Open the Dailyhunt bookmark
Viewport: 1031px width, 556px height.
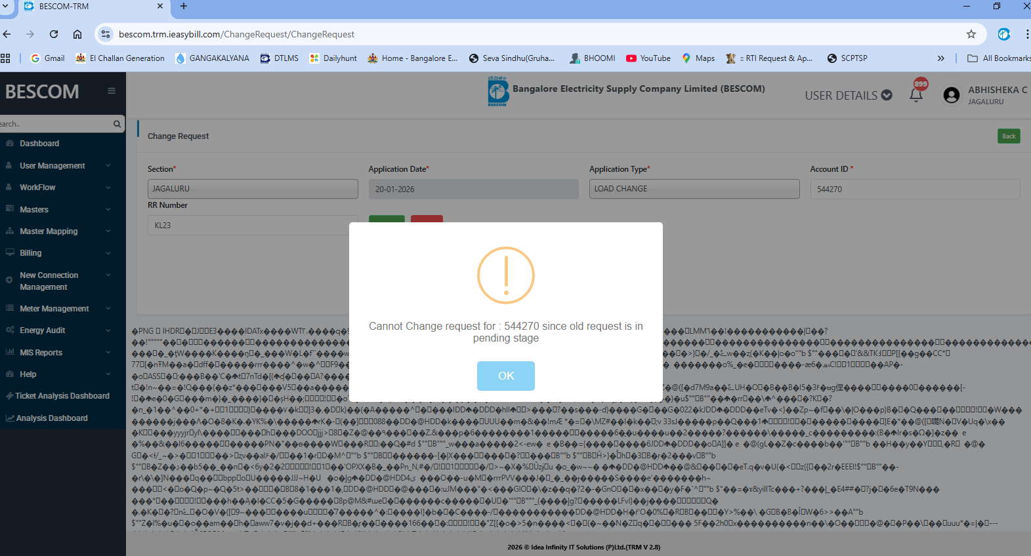click(x=333, y=58)
